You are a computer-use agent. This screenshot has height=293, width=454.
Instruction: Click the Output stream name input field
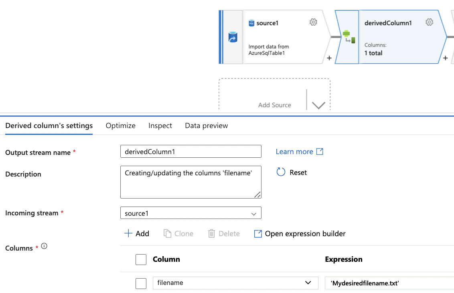click(x=191, y=151)
